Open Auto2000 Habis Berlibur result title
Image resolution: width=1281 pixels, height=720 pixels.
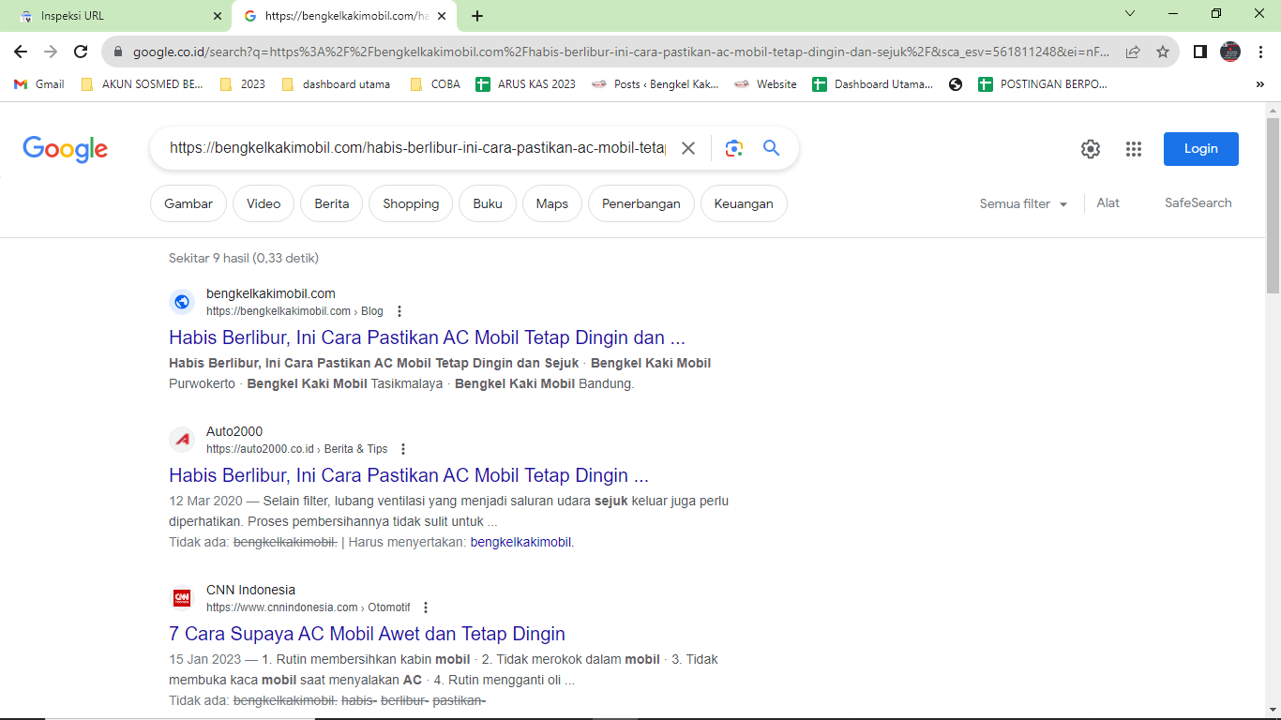pyautogui.click(x=409, y=475)
